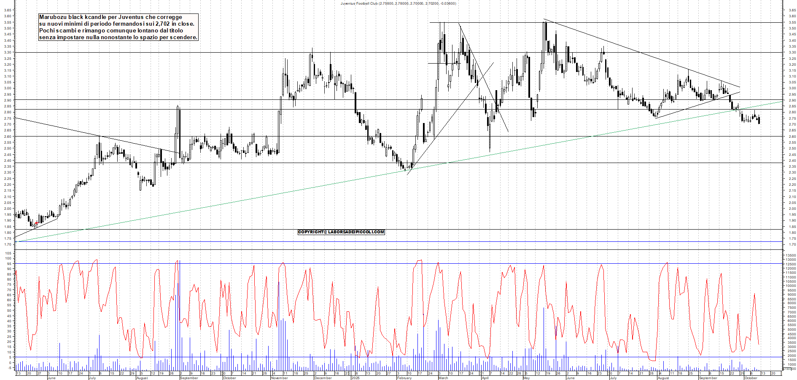Click the March label on the time axis
Screen dimensions: 797x380
click(x=443, y=378)
